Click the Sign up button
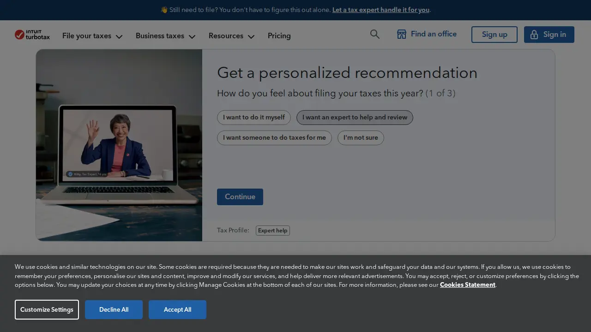The width and height of the screenshot is (591, 332). (x=495, y=35)
